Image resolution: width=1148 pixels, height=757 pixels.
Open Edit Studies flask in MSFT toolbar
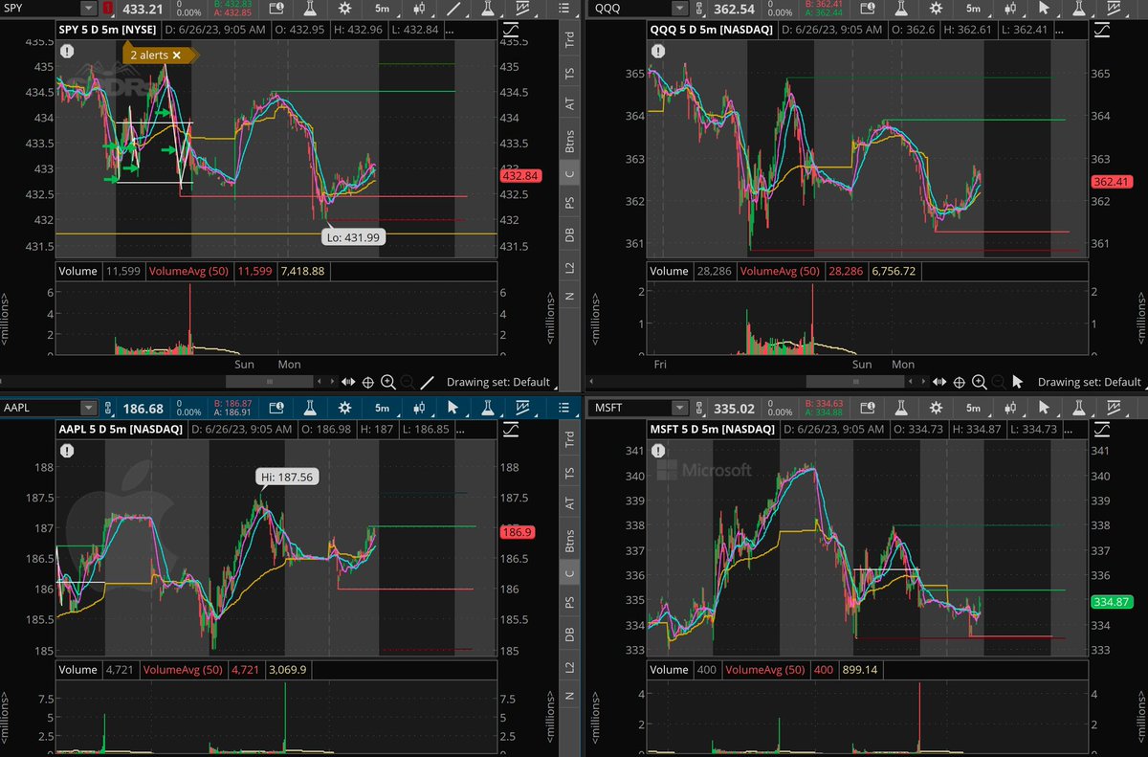coord(900,409)
